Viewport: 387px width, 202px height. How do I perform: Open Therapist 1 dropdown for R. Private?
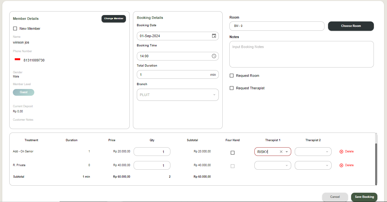286,166
